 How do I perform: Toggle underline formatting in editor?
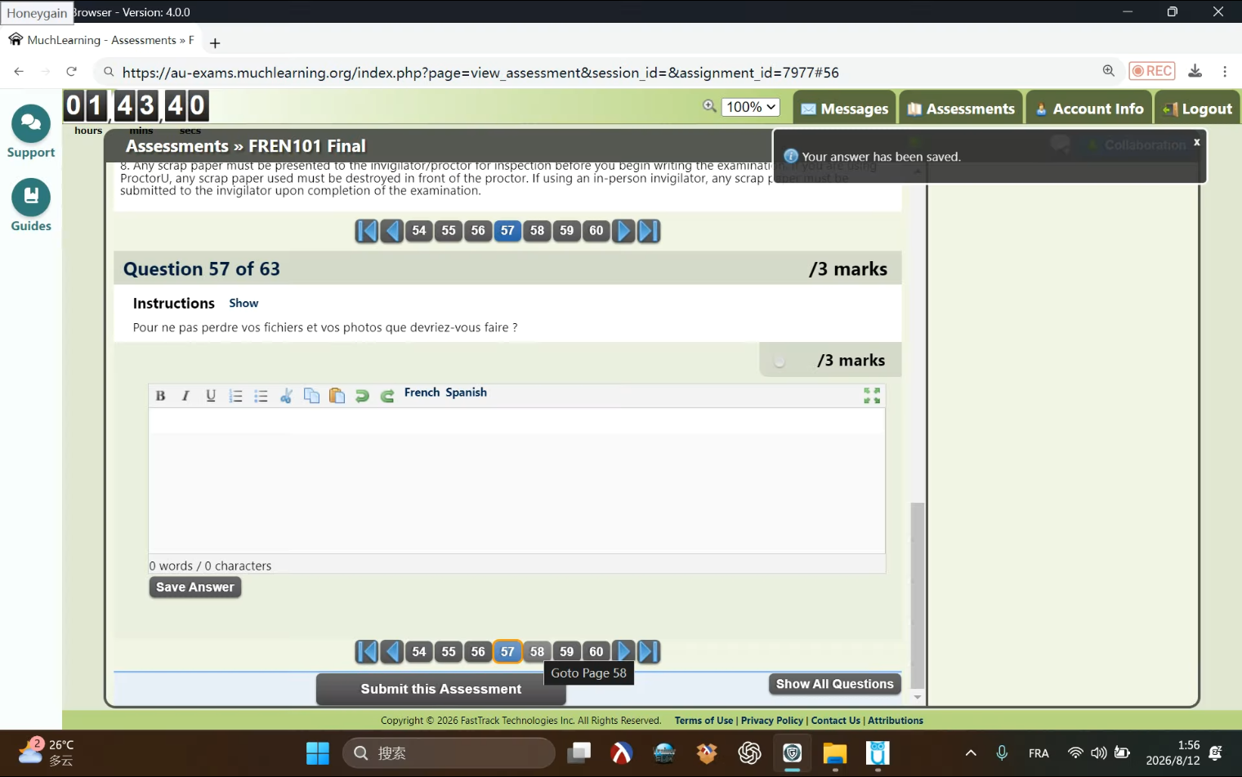[211, 396]
